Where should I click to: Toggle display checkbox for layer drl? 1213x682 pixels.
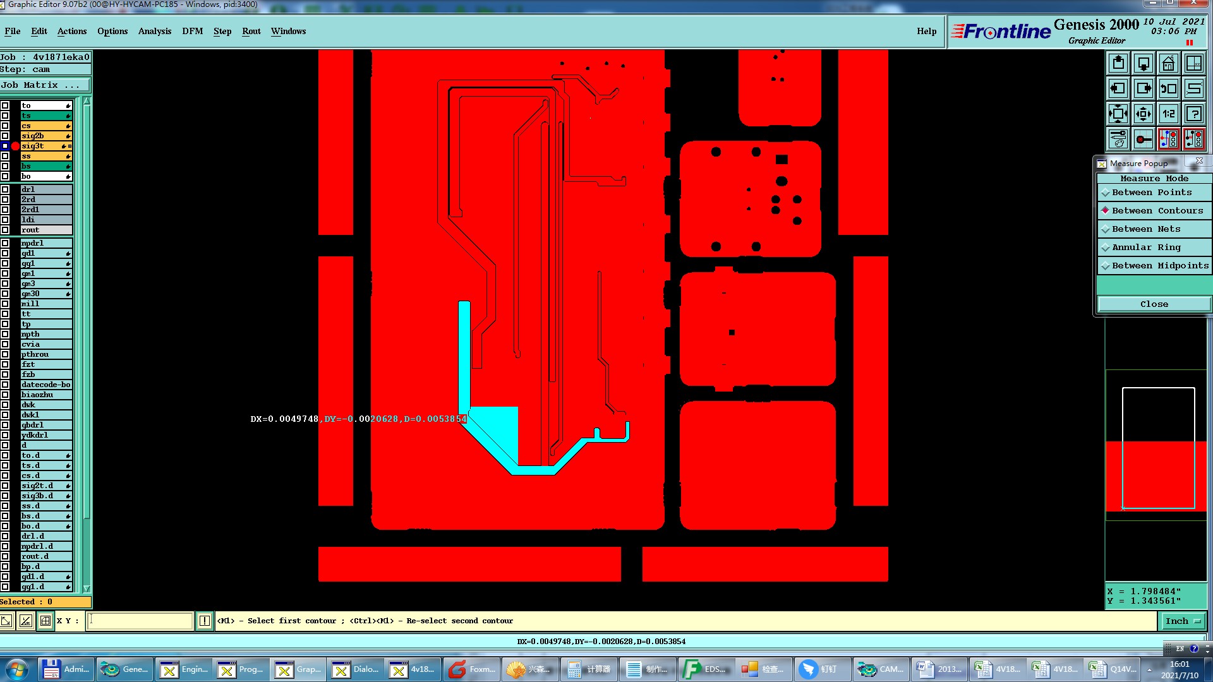tap(5, 189)
